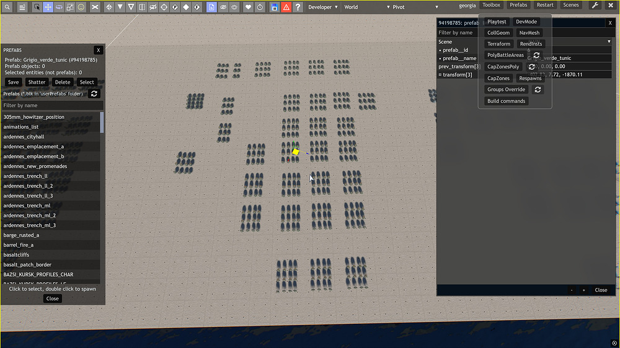Toggle the heart icon in toolbar

[x=249, y=7]
